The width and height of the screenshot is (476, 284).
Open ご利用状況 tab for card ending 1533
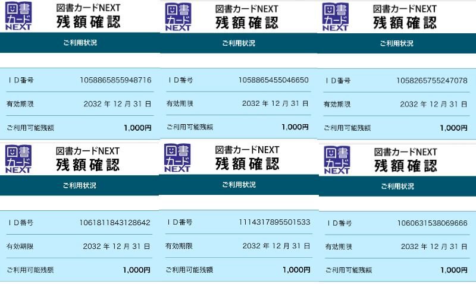tap(239, 185)
